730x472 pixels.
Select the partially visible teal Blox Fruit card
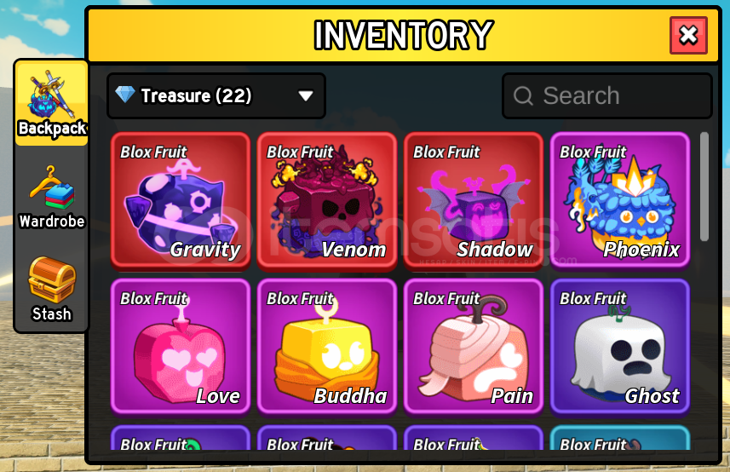pyautogui.click(x=620, y=438)
